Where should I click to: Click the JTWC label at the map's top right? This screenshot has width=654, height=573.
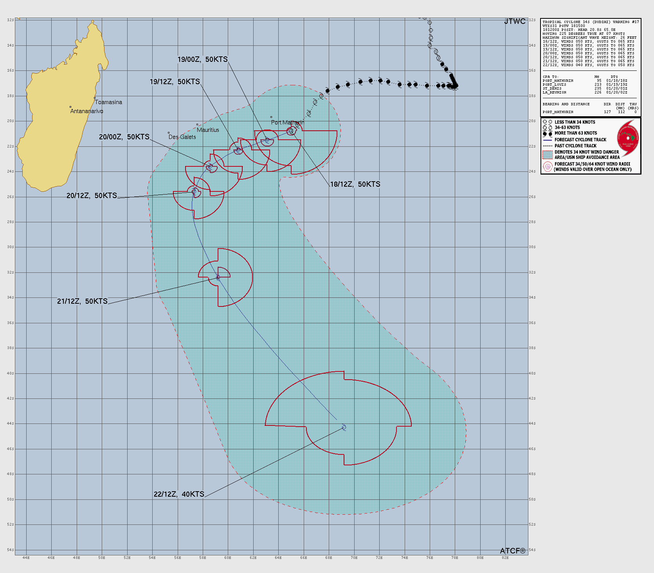[515, 22]
